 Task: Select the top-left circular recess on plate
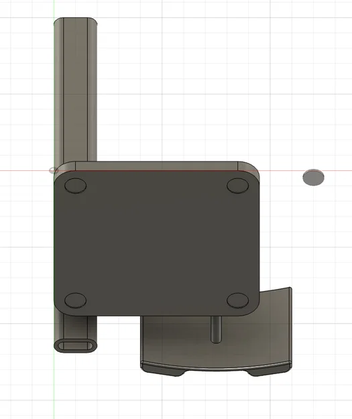point(75,186)
